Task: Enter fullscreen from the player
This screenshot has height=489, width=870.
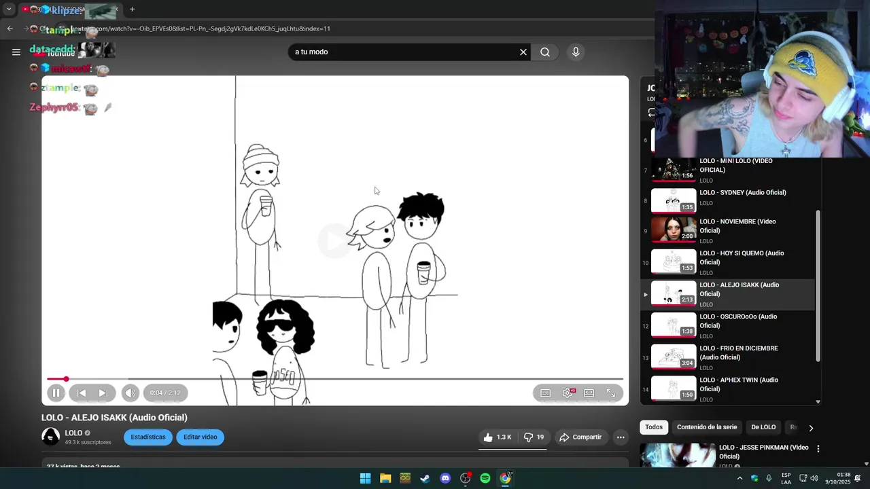Action: point(610,393)
